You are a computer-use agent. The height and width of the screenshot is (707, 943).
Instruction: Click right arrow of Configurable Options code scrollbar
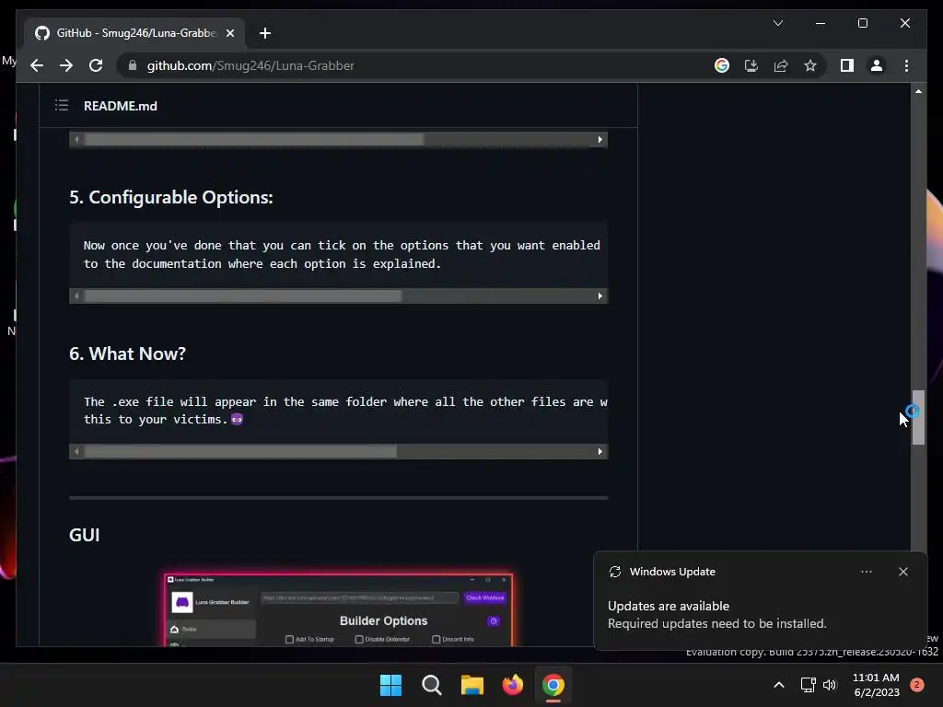[600, 296]
